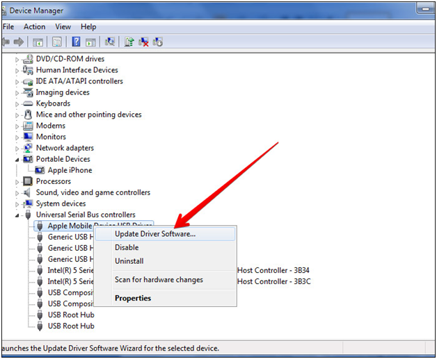Open the View menu
The height and width of the screenshot is (359, 437).
(x=63, y=27)
